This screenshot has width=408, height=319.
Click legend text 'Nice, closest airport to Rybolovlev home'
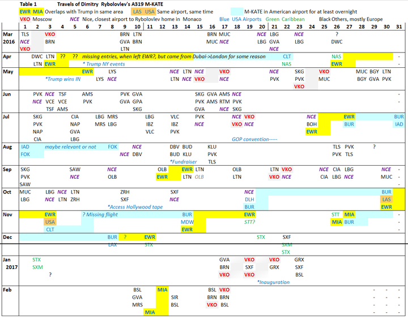[131, 19]
